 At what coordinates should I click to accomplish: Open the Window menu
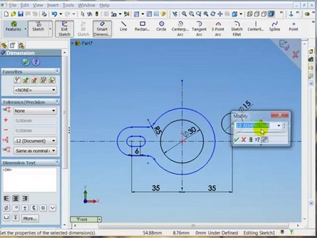[87, 5]
